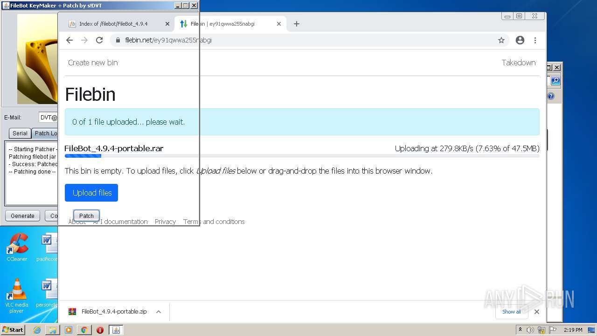The height and width of the screenshot is (336, 597).
Task: Launch Internet Explorer from the taskbar
Action: 37,330
